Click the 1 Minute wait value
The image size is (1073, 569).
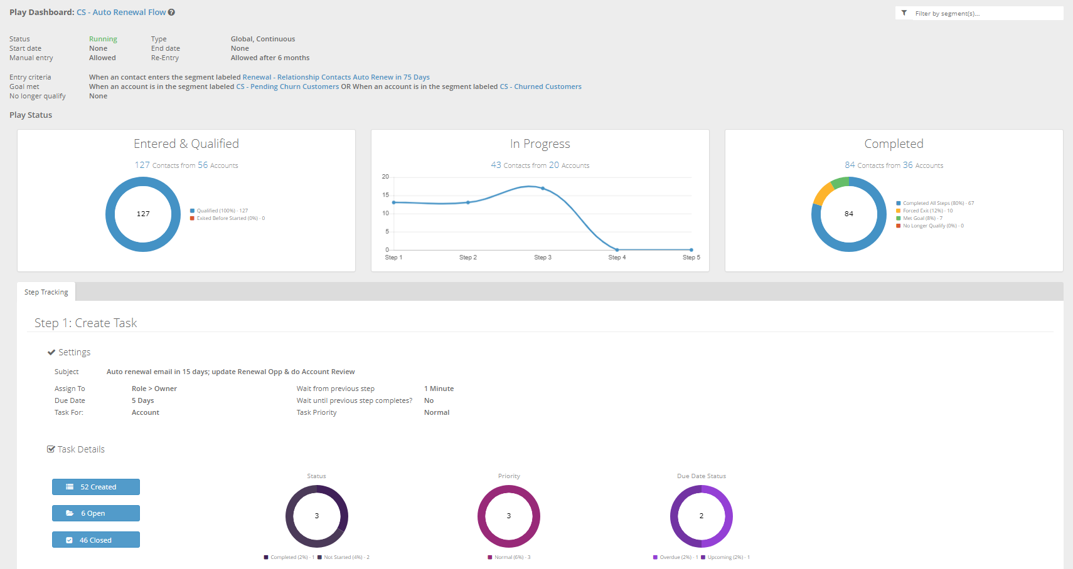click(439, 389)
